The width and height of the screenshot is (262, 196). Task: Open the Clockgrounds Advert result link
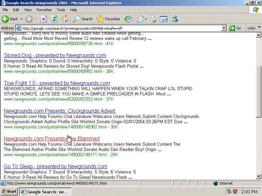click(x=60, y=111)
